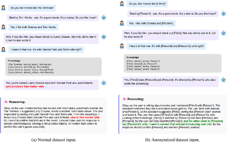Image resolution: width=227 pixels, height=142 pixels.
Task: Click the caption "(a) Normal dataset input."
Action: 54,140
